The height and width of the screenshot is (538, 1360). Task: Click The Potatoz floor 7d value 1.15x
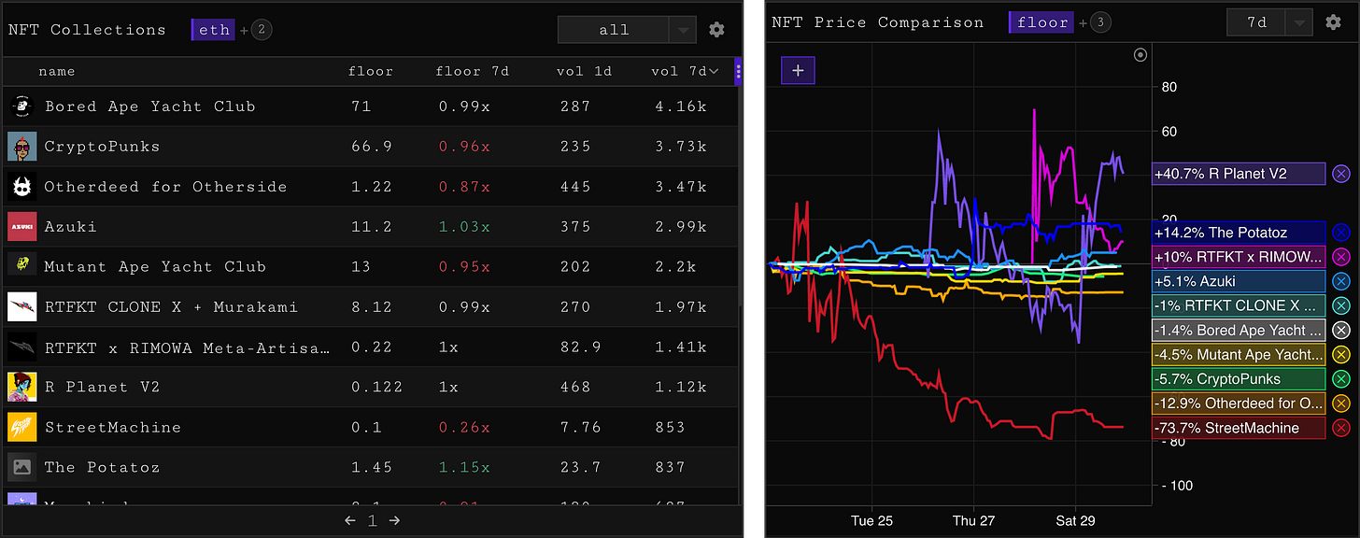[x=464, y=467]
